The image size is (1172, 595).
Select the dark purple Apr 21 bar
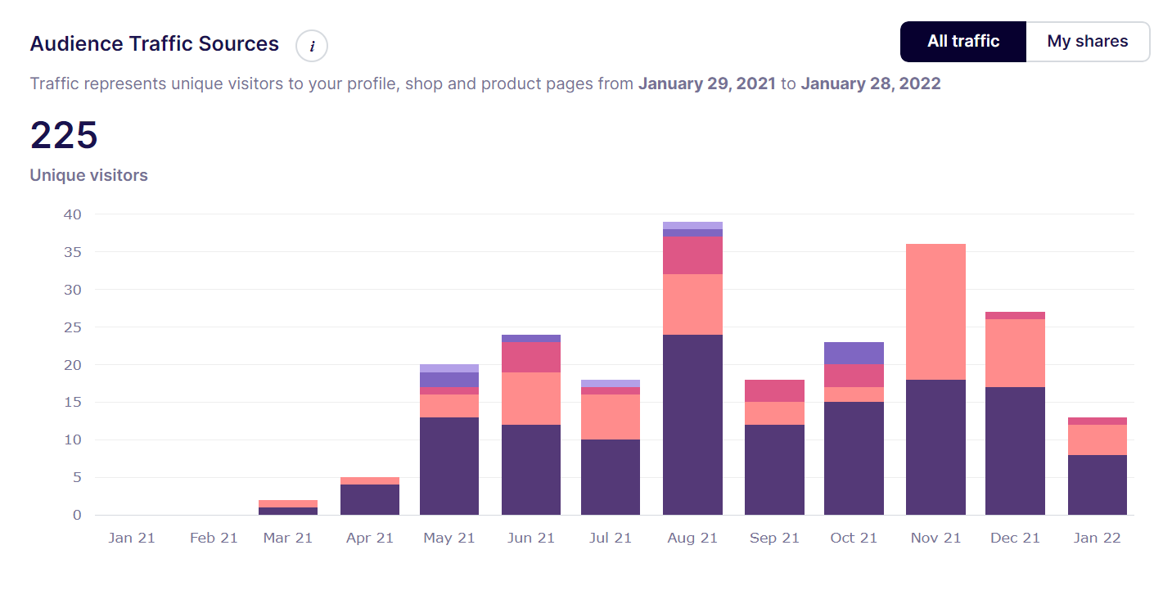coord(370,499)
